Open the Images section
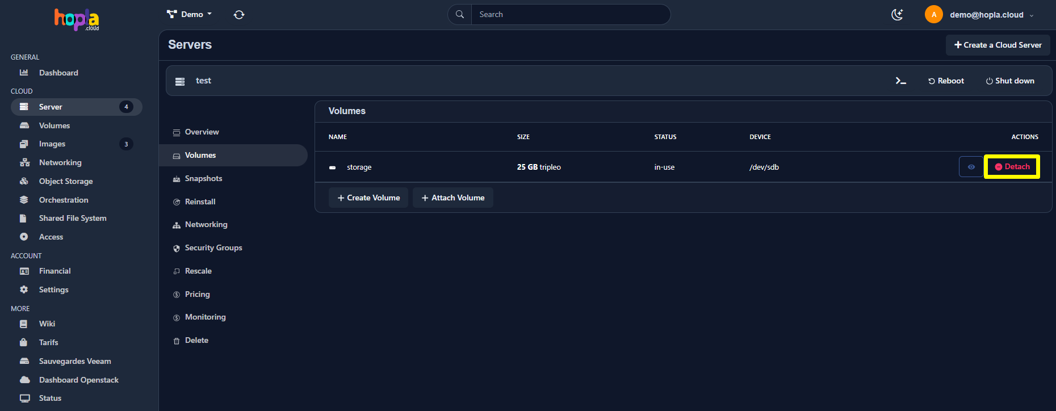Image resolution: width=1056 pixels, height=411 pixels. [52, 144]
